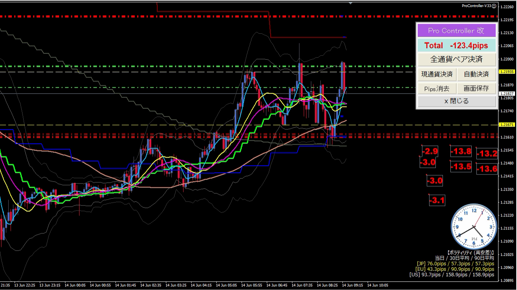This screenshot has height=290, width=517.
Task: Select the -13.6 pips label
Action: [x=487, y=169]
